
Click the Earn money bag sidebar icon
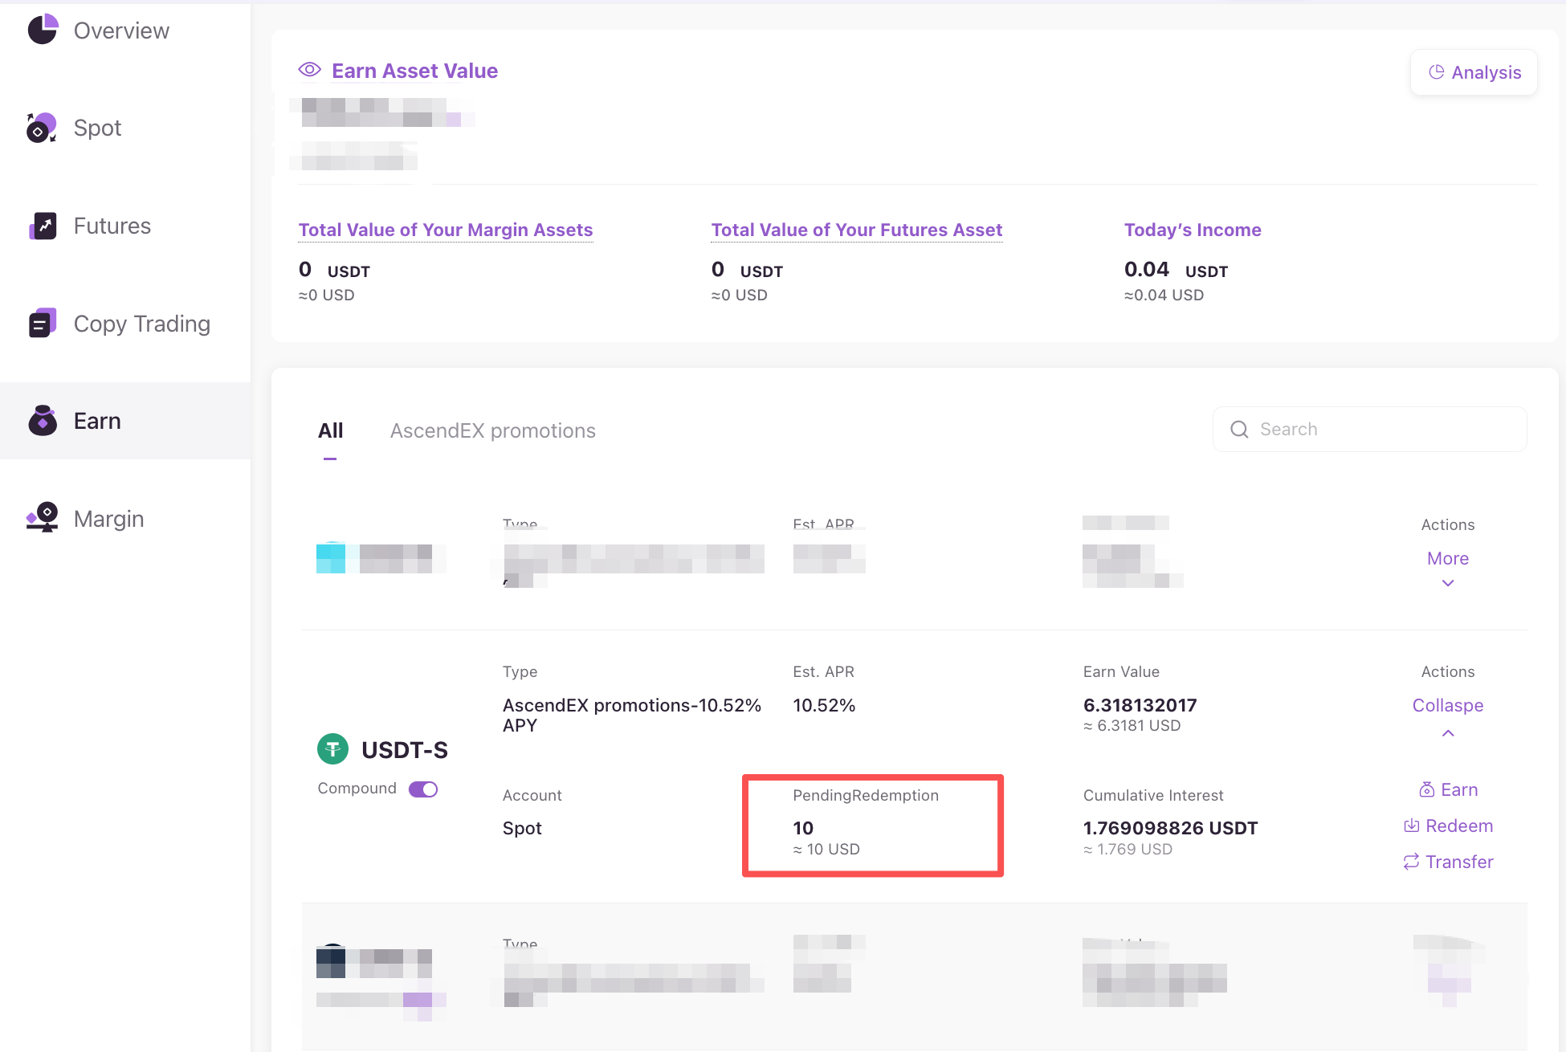[x=43, y=421]
